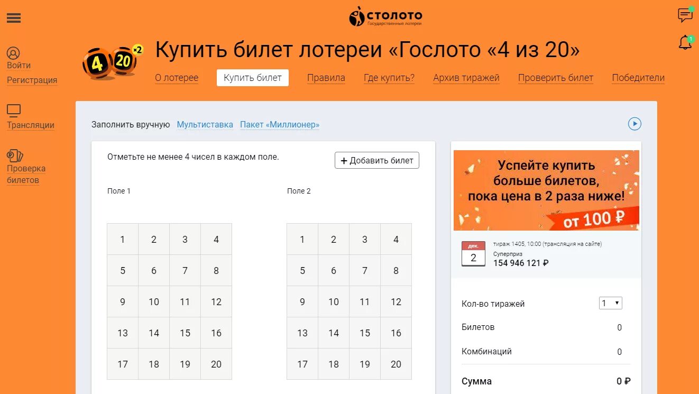
Task: Mark number 10 in Поле 1
Action: 154,301
